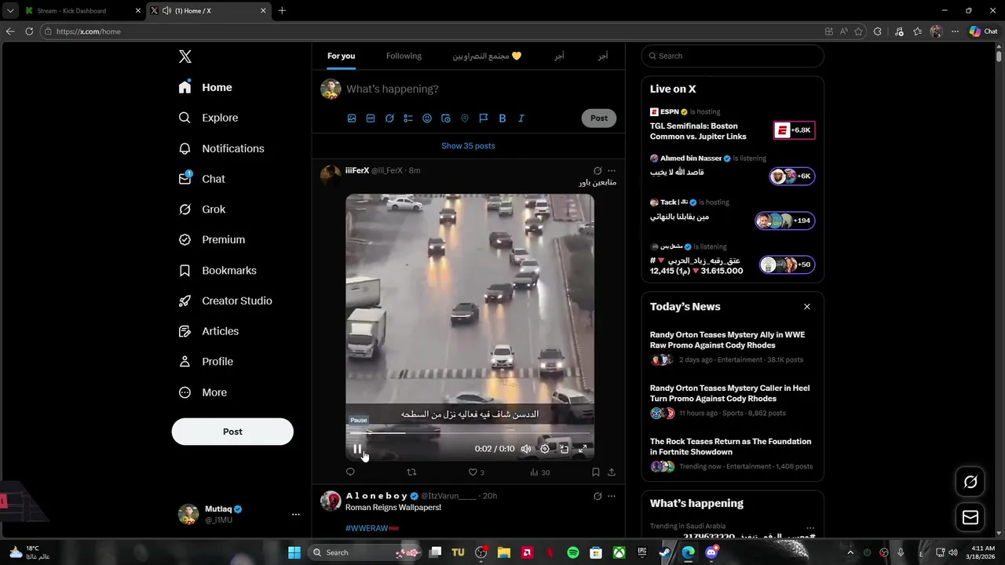Pause the playing video

(x=357, y=449)
